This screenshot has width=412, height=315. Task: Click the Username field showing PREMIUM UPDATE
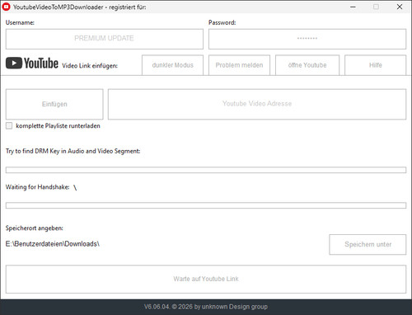point(105,39)
